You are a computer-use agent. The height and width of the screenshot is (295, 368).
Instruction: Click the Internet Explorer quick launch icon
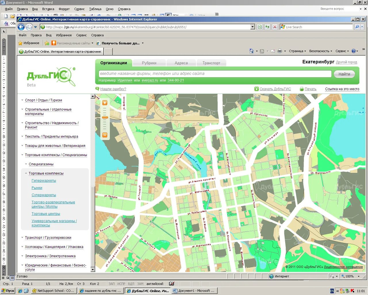[20, 291]
